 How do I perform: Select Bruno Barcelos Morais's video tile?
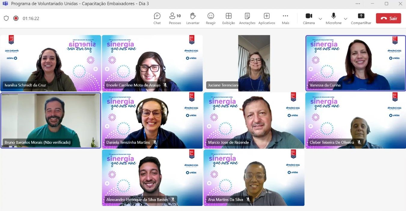coord(50,120)
